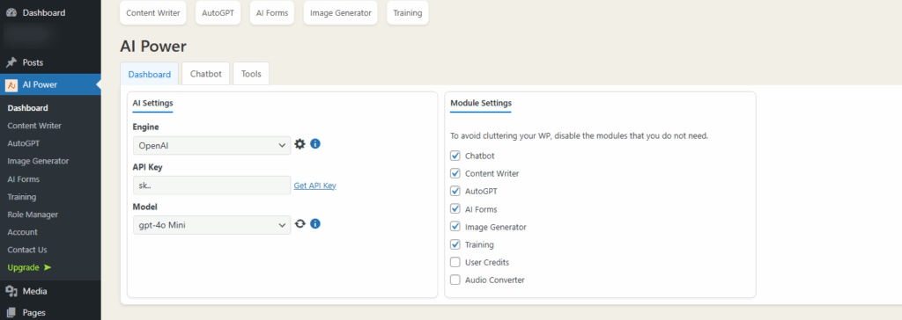Open the Engine settings gear icon

[299, 143]
